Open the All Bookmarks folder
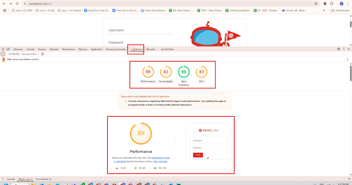This screenshot has height=185, width=352. tap(340, 11)
